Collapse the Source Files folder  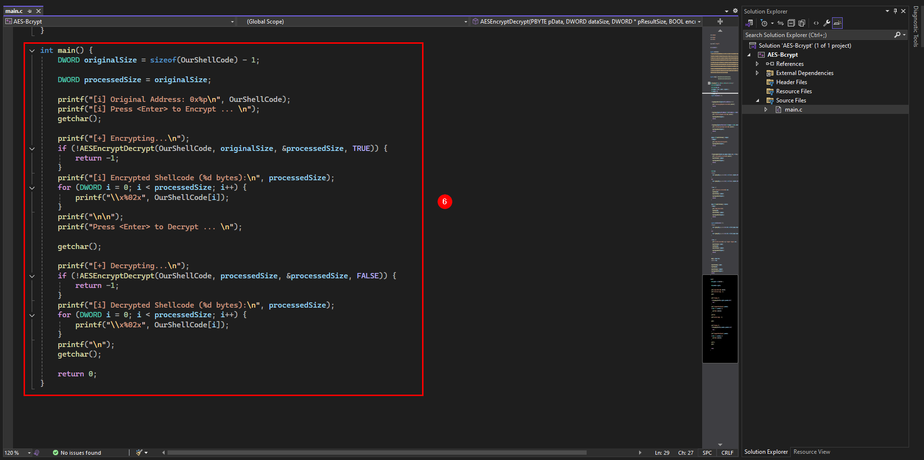pos(757,100)
